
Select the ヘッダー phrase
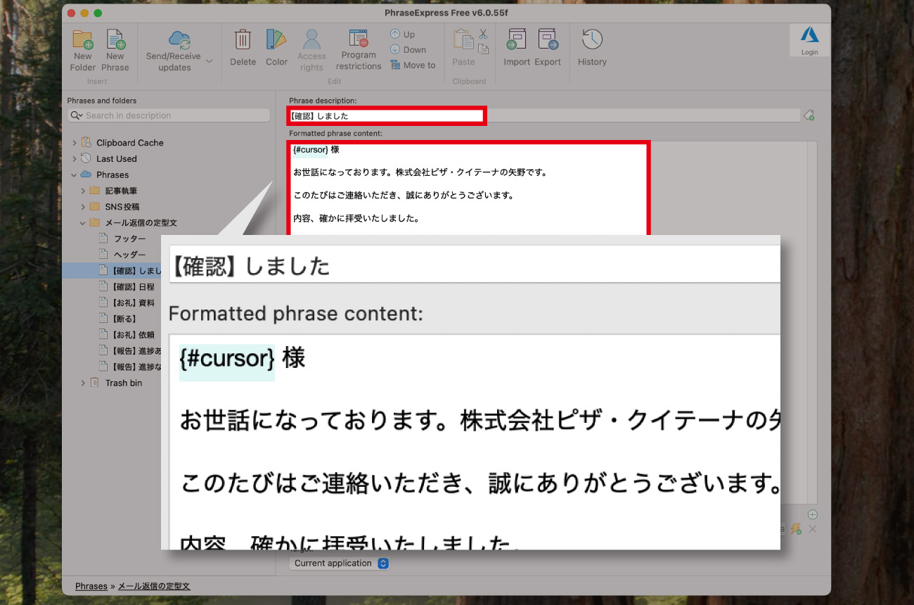[129, 255]
